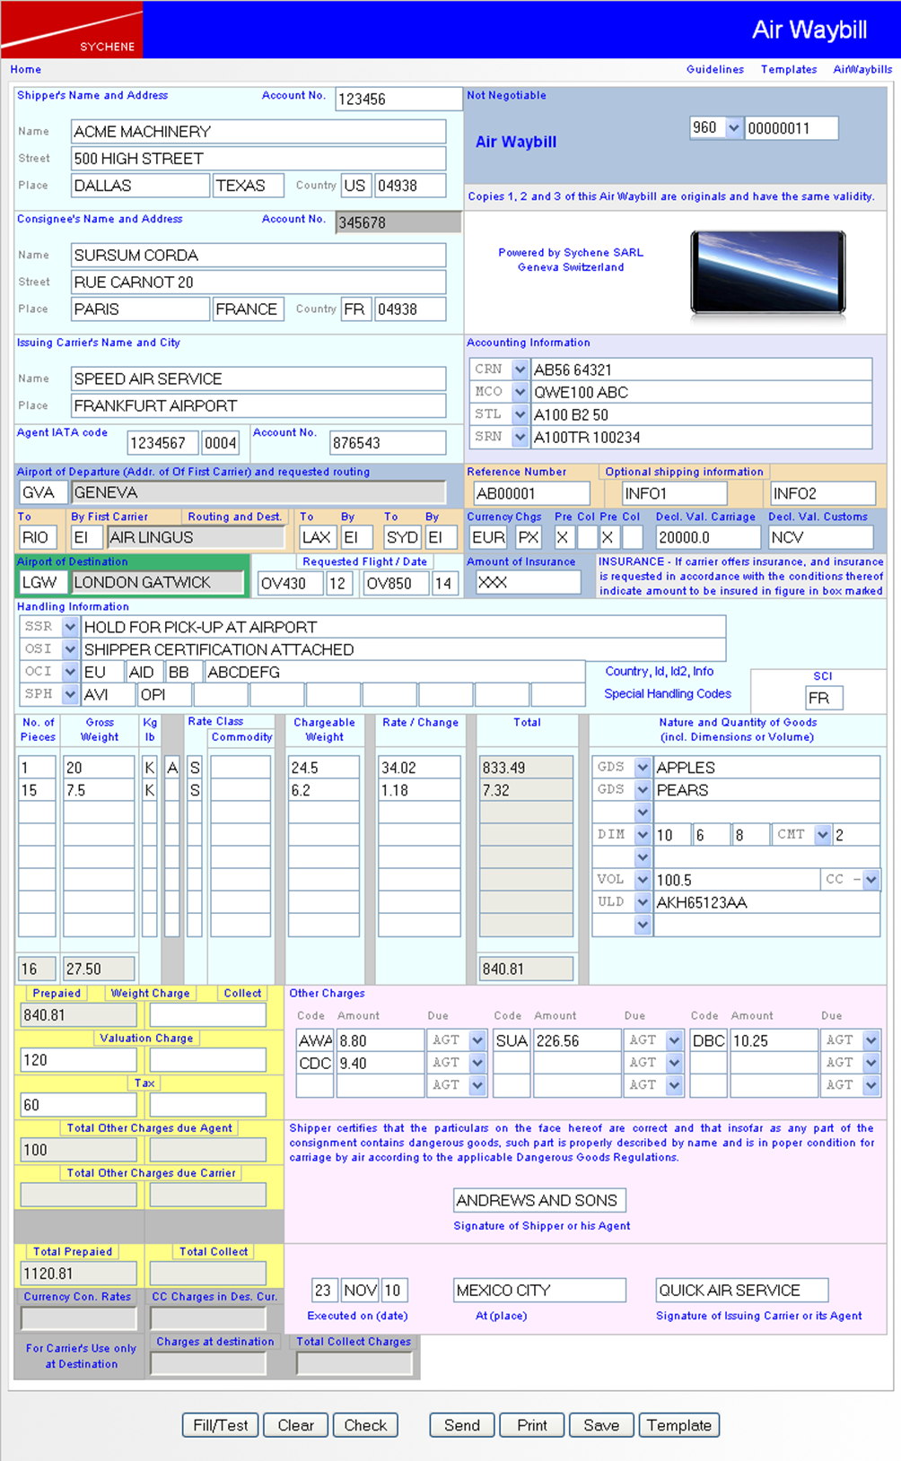Change the CMT dimension unit dropdown
This screenshot has width=901, height=1461.
pyautogui.click(x=822, y=834)
